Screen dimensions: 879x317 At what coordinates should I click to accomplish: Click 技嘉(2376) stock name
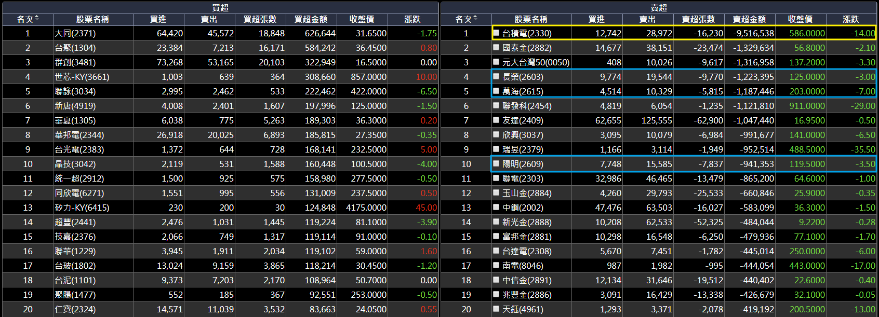75,237
